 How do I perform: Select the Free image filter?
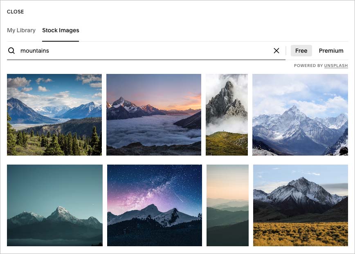coord(301,51)
